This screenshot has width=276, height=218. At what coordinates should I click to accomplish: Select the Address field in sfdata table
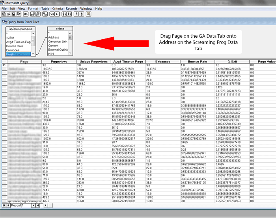(x=54, y=38)
